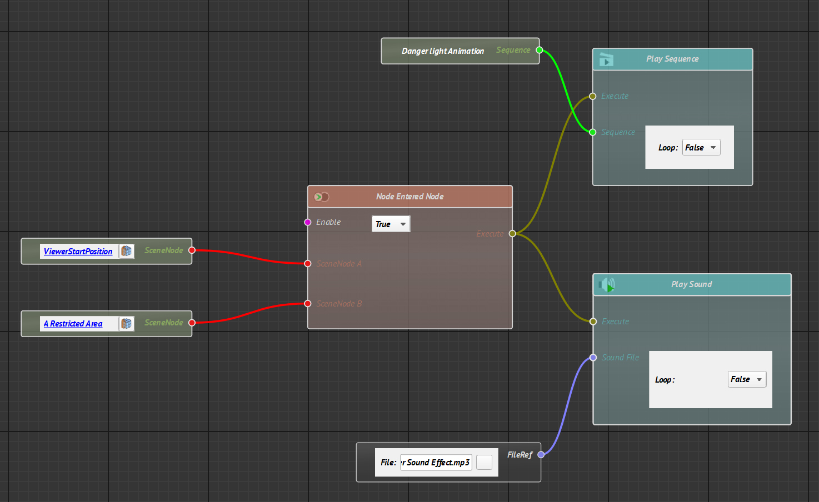Open the A Restricted Area link
This screenshot has height=502, width=819.
click(73, 324)
